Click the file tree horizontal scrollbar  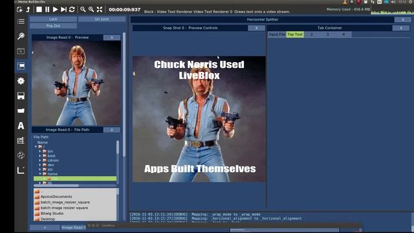coord(56,186)
